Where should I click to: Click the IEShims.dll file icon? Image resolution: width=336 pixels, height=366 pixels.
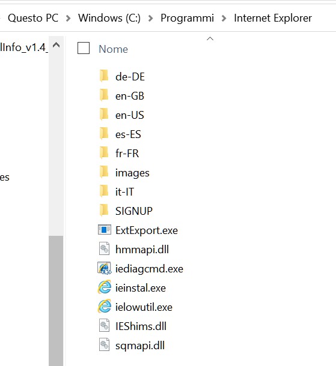coord(104,326)
